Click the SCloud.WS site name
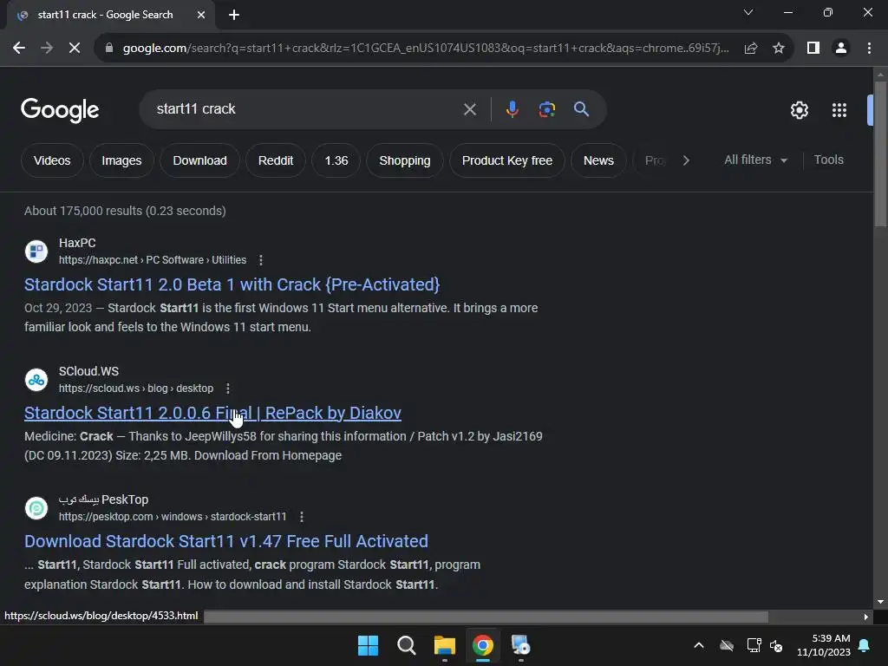 89,371
